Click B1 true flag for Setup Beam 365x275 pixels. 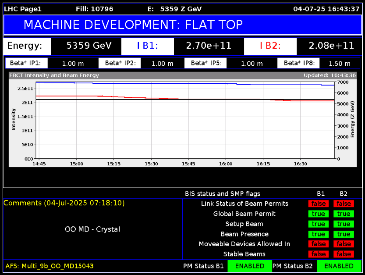click(x=319, y=224)
